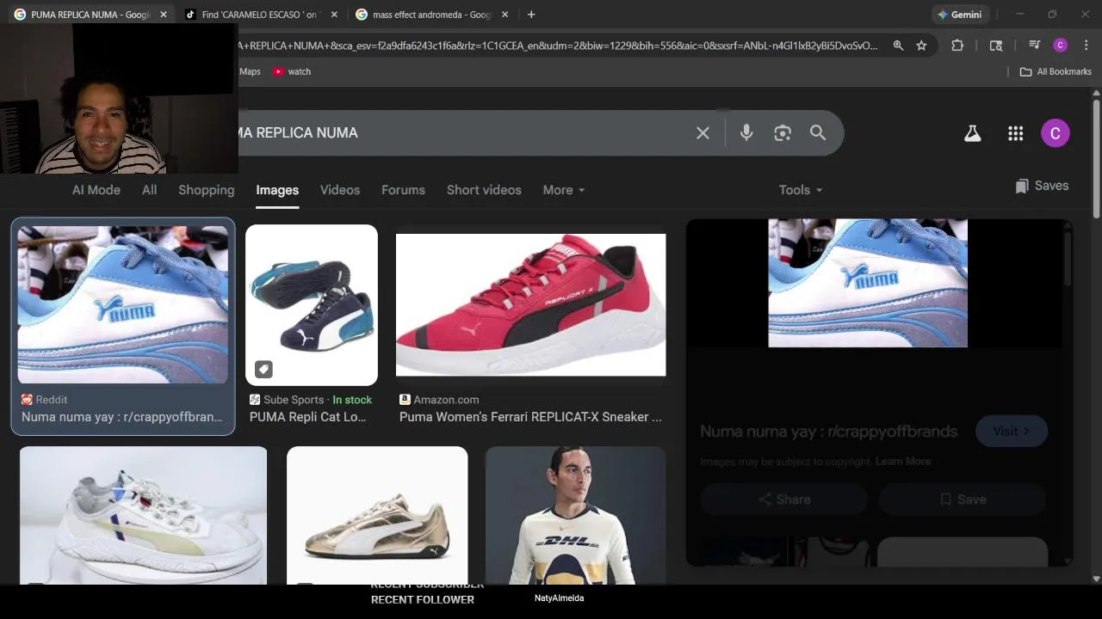This screenshot has width=1102, height=619.
Task: Open Saves collection
Action: click(x=1042, y=186)
